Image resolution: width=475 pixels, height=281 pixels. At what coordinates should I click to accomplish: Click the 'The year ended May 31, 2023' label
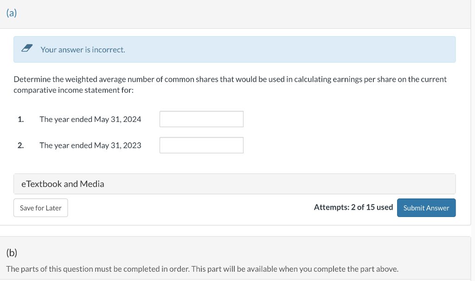90,145
